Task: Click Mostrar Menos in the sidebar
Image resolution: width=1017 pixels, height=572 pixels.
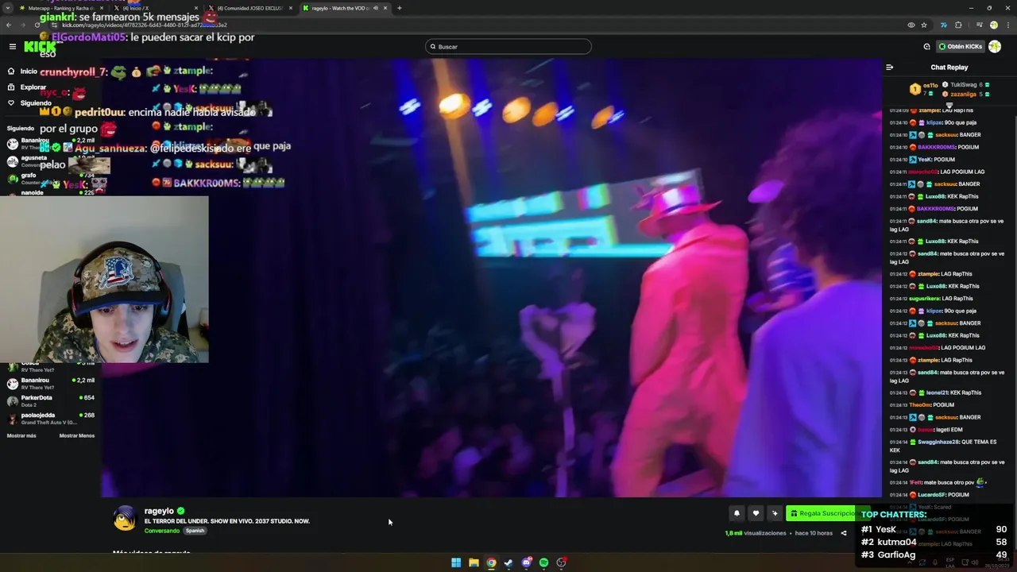Action: [77, 435]
